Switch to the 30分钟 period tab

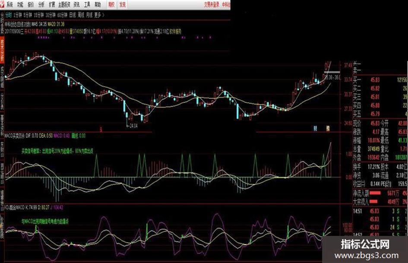pyautogui.click(x=51, y=15)
